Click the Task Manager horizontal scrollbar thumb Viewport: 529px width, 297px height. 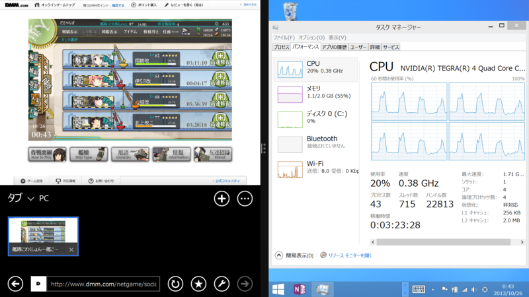[x=443, y=242]
